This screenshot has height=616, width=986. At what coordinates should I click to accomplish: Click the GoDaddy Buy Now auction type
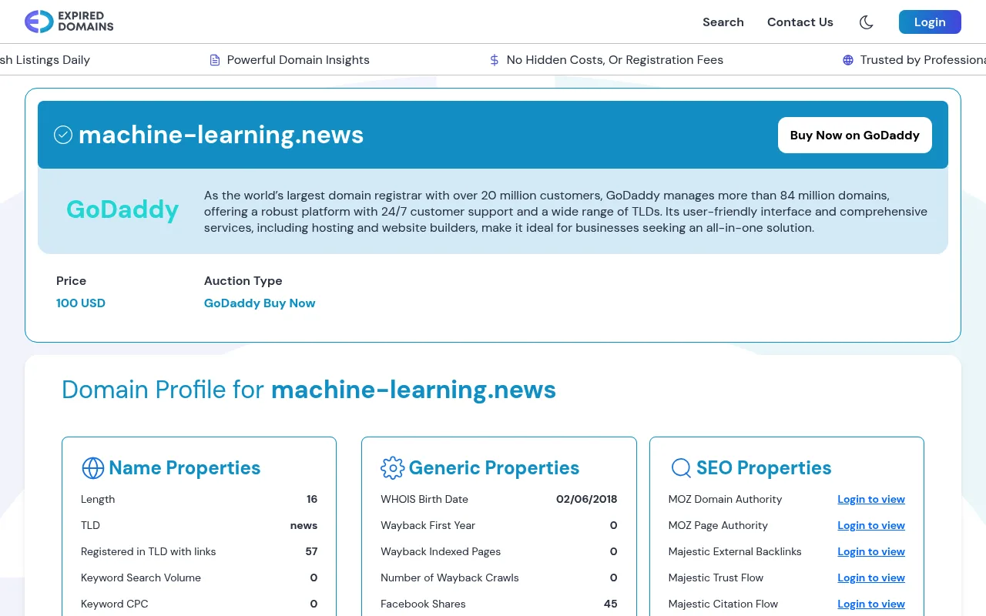(260, 303)
